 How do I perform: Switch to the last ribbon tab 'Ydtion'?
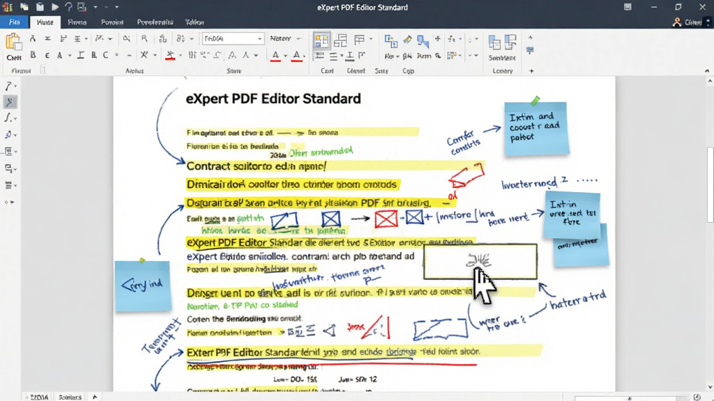[x=195, y=22]
